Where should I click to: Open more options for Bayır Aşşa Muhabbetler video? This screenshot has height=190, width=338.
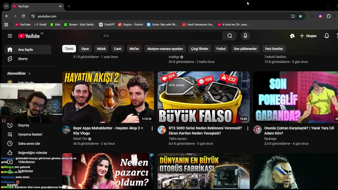[152, 129]
